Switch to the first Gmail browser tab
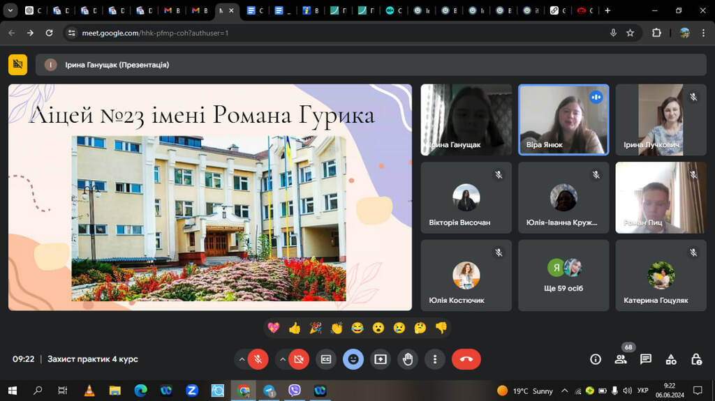The height and width of the screenshot is (401, 715). click(172, 10)
